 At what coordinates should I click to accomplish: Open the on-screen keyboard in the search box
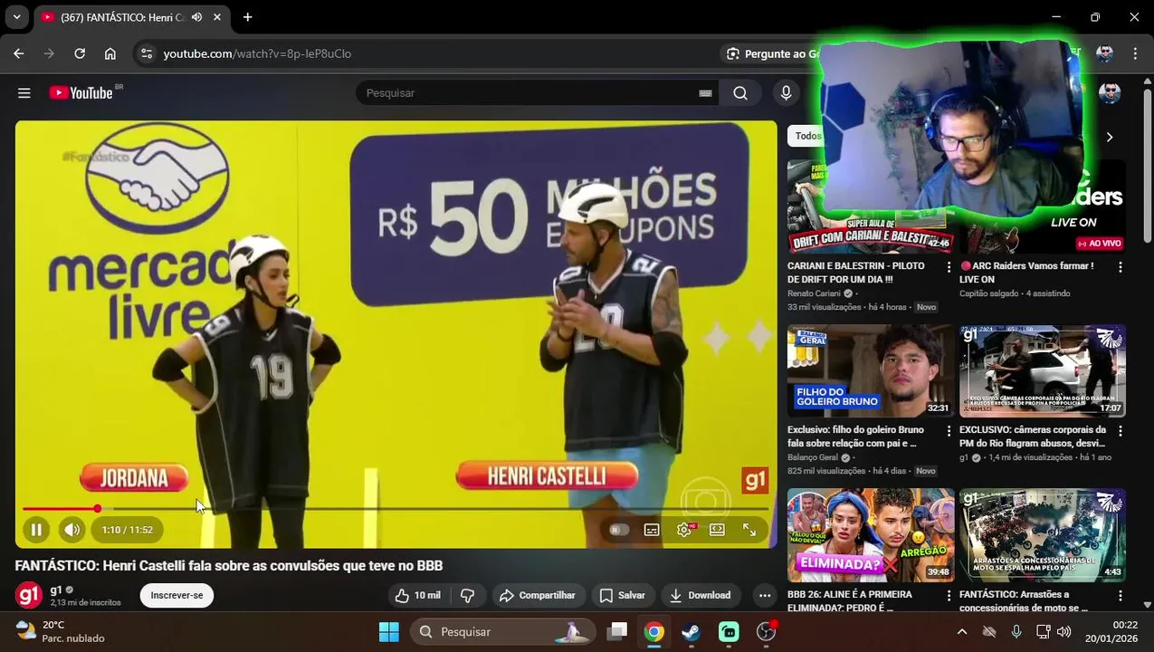pyautogui.click(x=705, y=93)
